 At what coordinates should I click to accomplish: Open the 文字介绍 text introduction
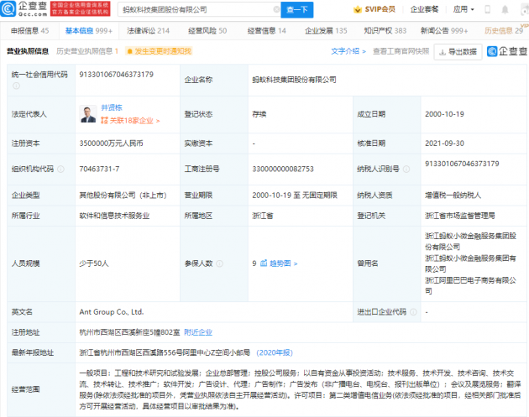347,51
